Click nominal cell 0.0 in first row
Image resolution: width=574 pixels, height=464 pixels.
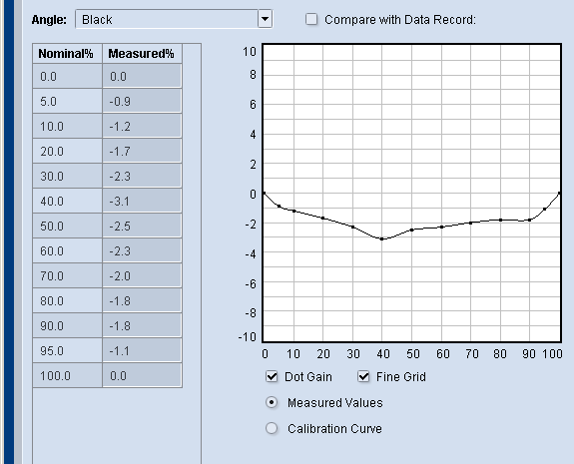tap(67, 76)
